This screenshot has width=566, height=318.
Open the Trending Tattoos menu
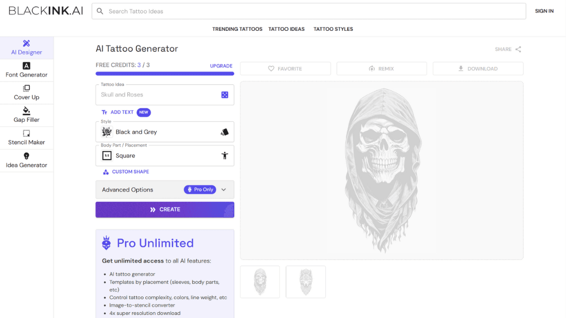[237, 29]
